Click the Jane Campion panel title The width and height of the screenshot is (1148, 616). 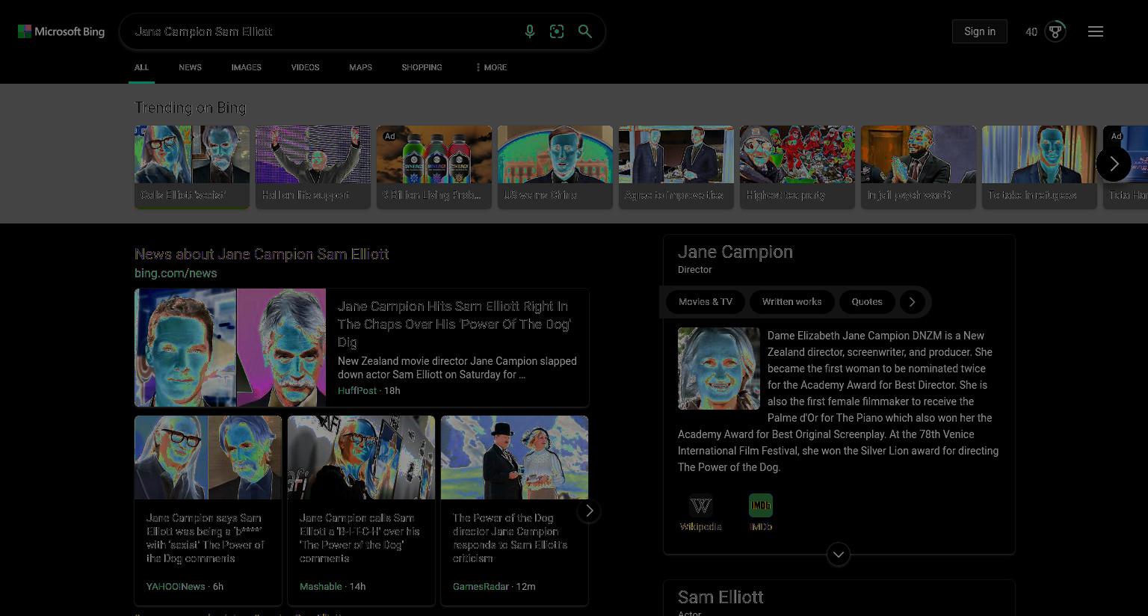pos(735,252)
